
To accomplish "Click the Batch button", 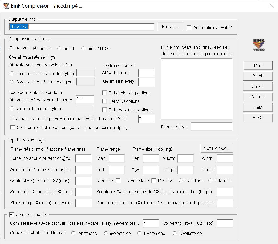I will [x=258, y=76].
